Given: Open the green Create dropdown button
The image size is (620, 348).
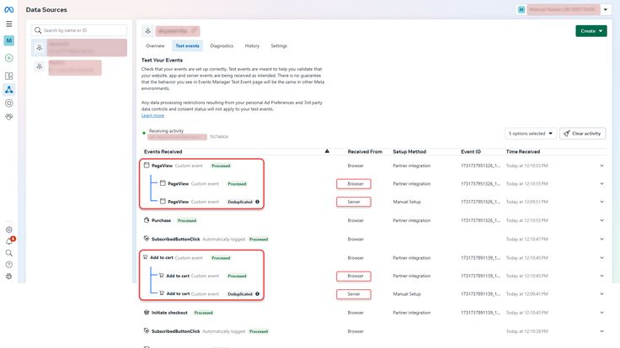Looking at the screenshot, I should 591,31.
